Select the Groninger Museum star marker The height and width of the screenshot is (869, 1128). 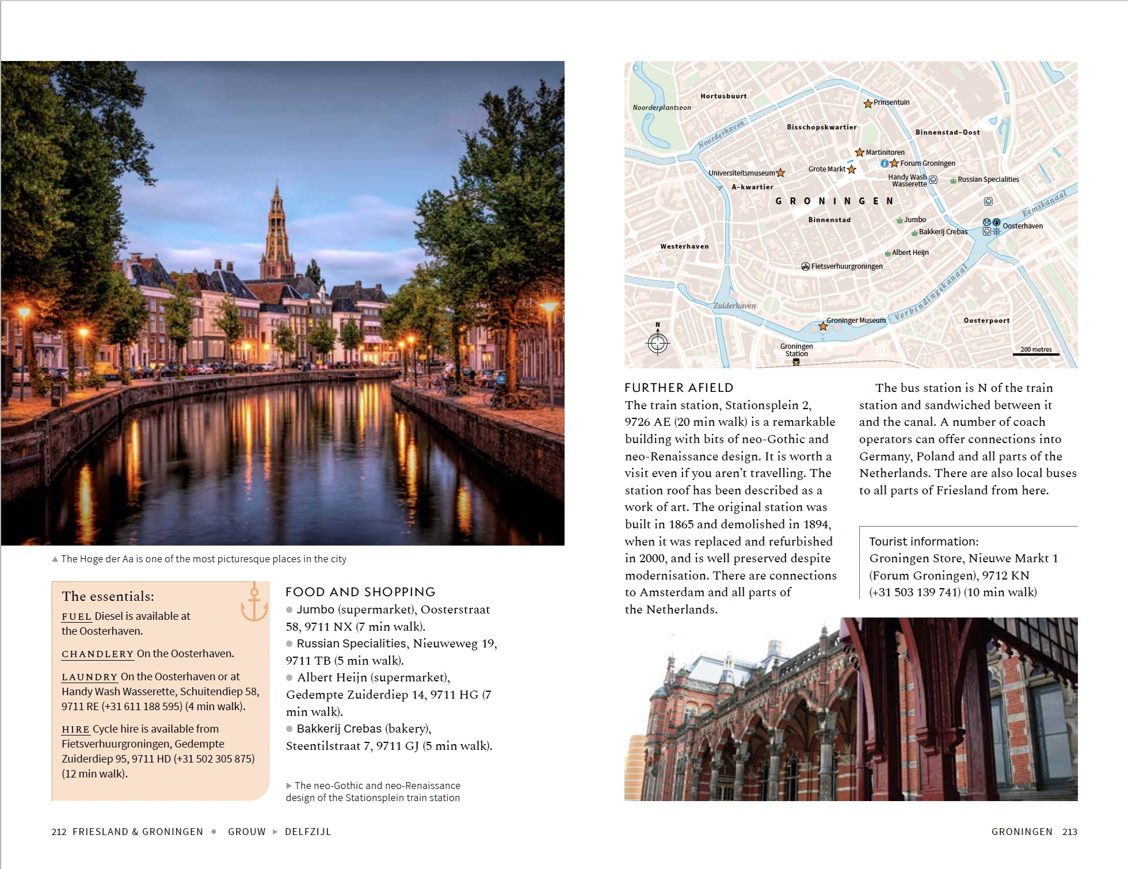click(824, 326)
